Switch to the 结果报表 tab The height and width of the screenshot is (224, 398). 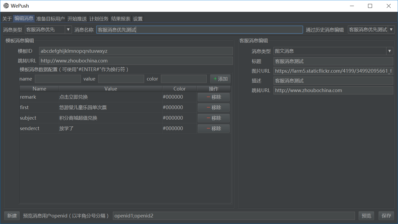coord(121,18)
